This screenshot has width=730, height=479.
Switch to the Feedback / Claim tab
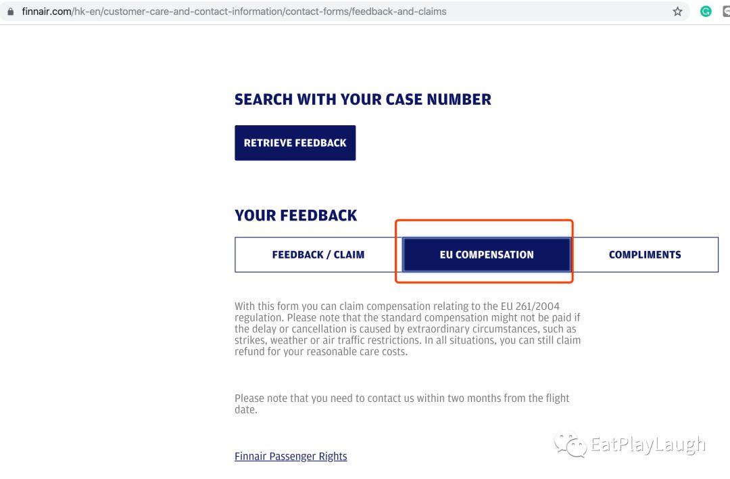(x=318, y=255)
